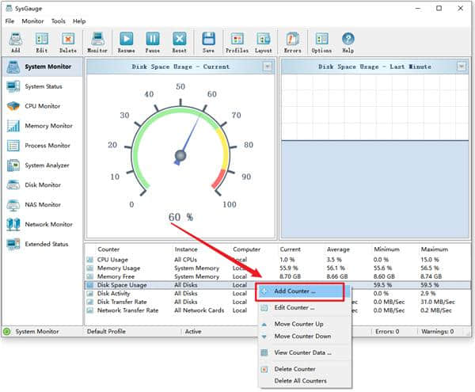Click the Save toolbar icon
The width and height of the screenshot is (475, 392).
pos(208,41)
